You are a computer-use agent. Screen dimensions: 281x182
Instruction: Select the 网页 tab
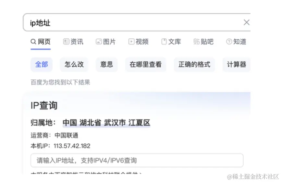point(41,42)
